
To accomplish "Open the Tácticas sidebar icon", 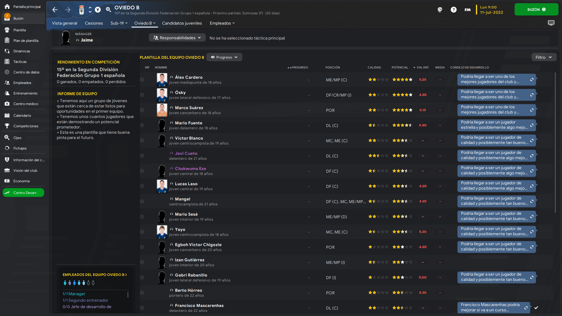I will (x=7, y=62).
